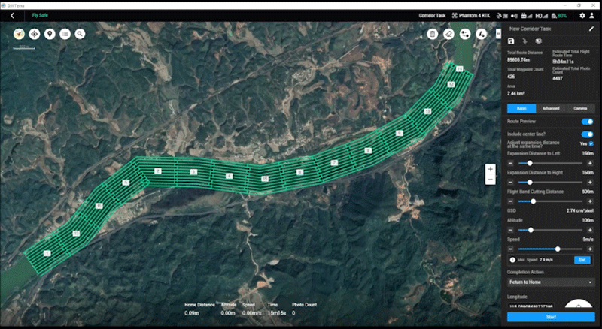Click the eraser icon above the map
The width and height of the screenshot is (602, 329).
tap(448, 34)
